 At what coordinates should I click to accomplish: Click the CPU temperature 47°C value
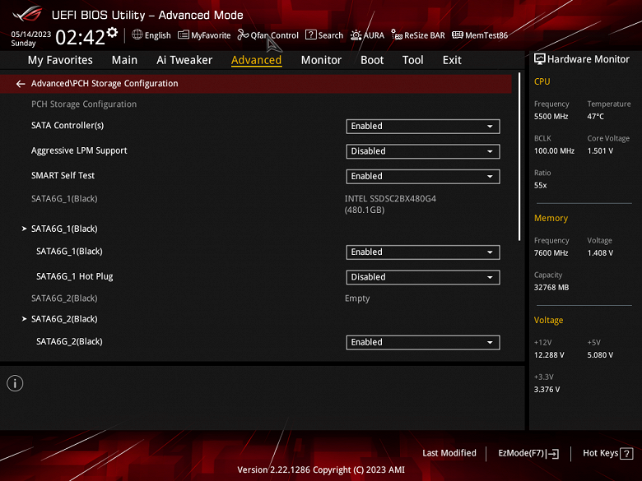click(595, 117)
